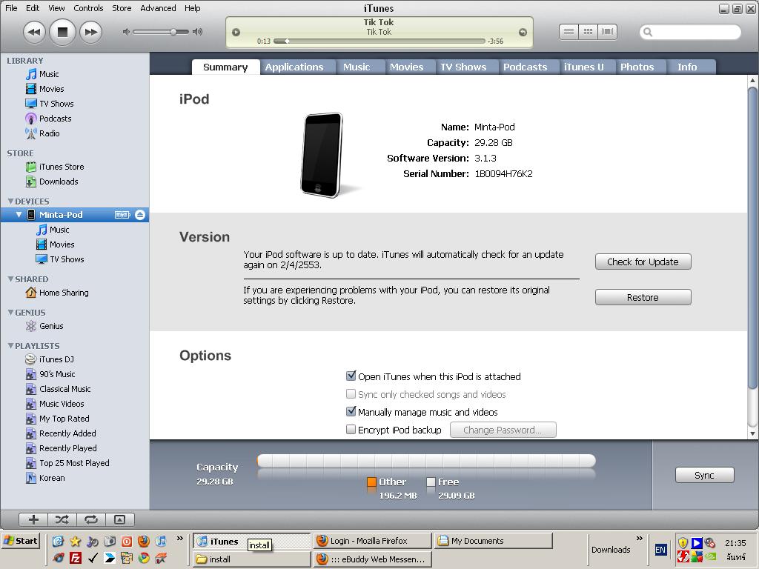Click the Capacity usage bar

click(x=426, y=461)
